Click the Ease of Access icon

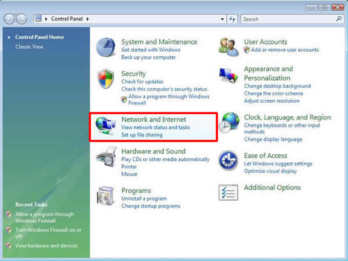coord(229,160)
